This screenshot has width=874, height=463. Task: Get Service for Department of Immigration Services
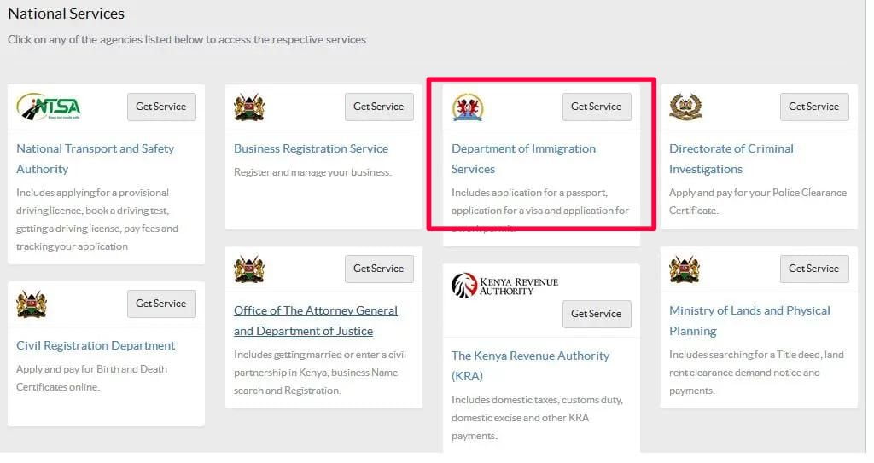pos(597,107)
